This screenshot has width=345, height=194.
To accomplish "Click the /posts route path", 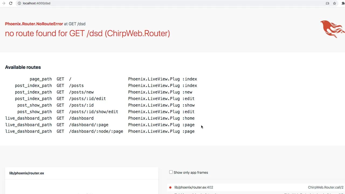I will coord(76,85).
